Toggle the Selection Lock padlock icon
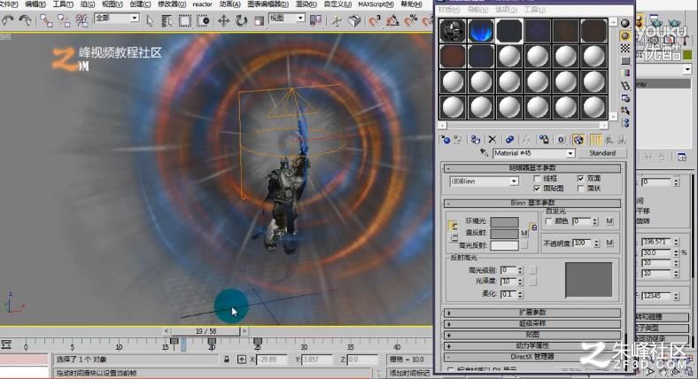This screenshot has height=379, width=698. [x=227, y=360]
